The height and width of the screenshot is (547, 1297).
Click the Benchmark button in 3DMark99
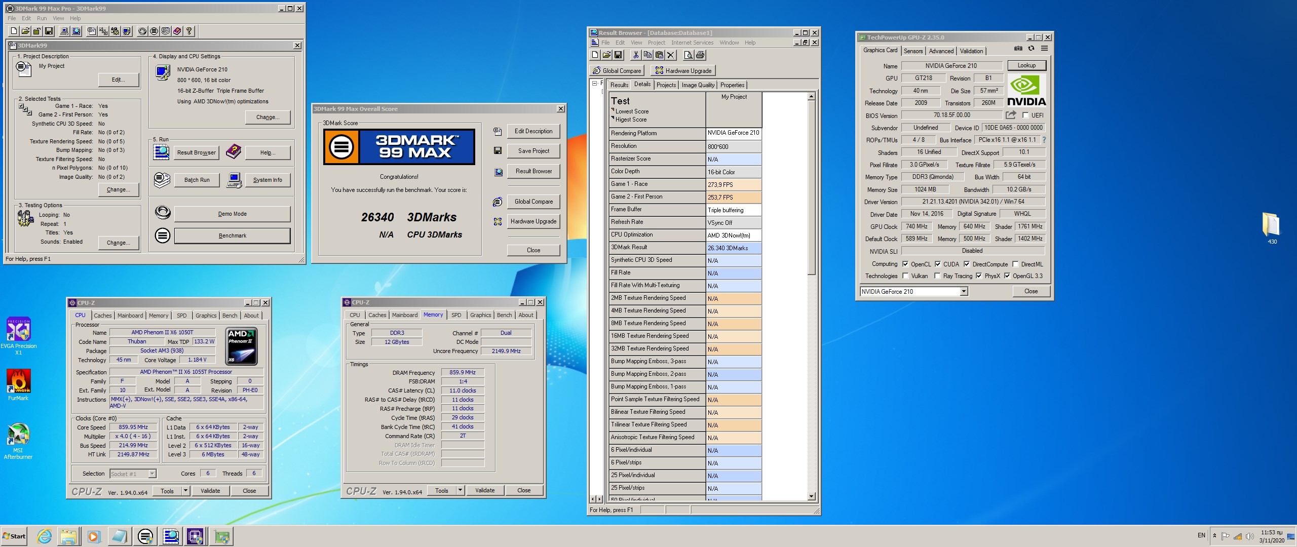pos(233,236)
